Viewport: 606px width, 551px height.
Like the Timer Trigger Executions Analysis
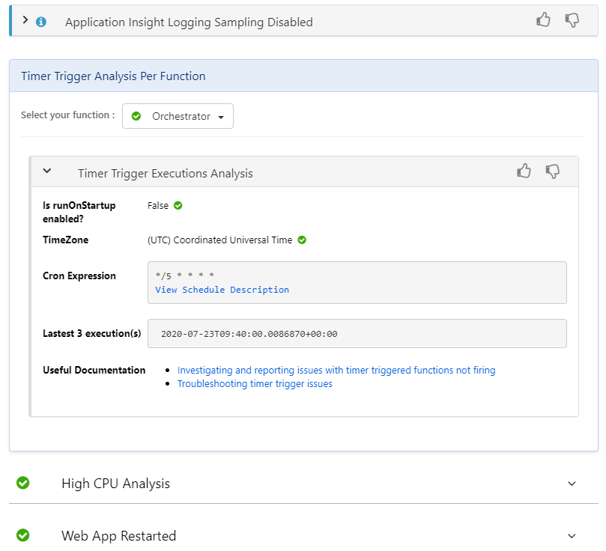524,171
